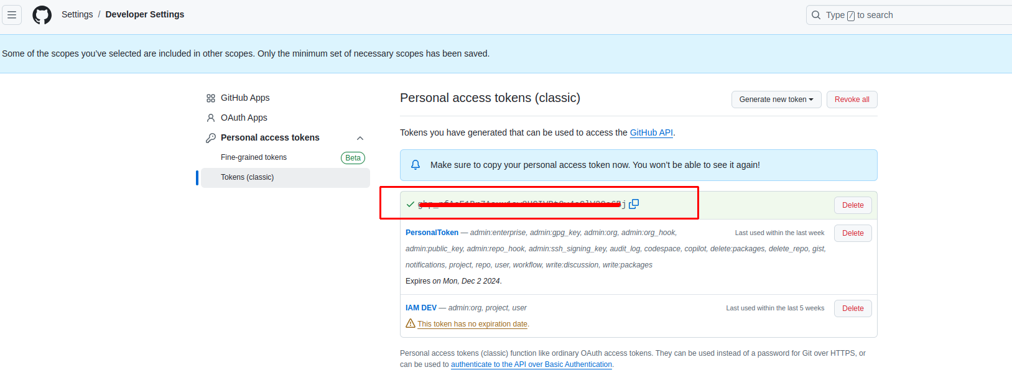
Task: Click the Revoke all button
Action: 852,99
